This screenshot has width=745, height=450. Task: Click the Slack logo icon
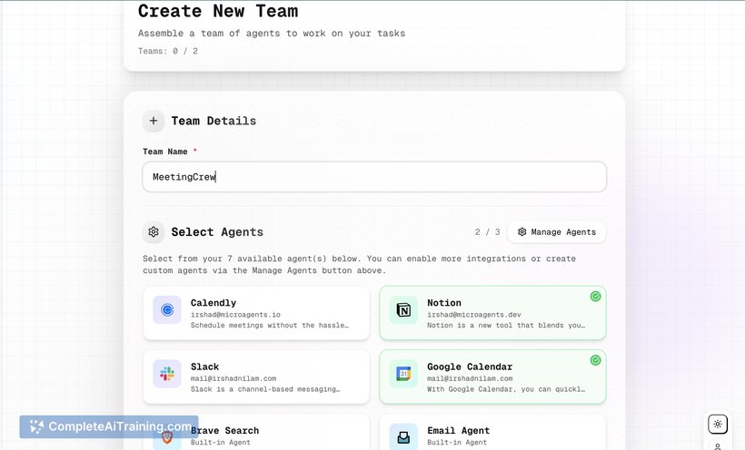[x=167, y=374]
